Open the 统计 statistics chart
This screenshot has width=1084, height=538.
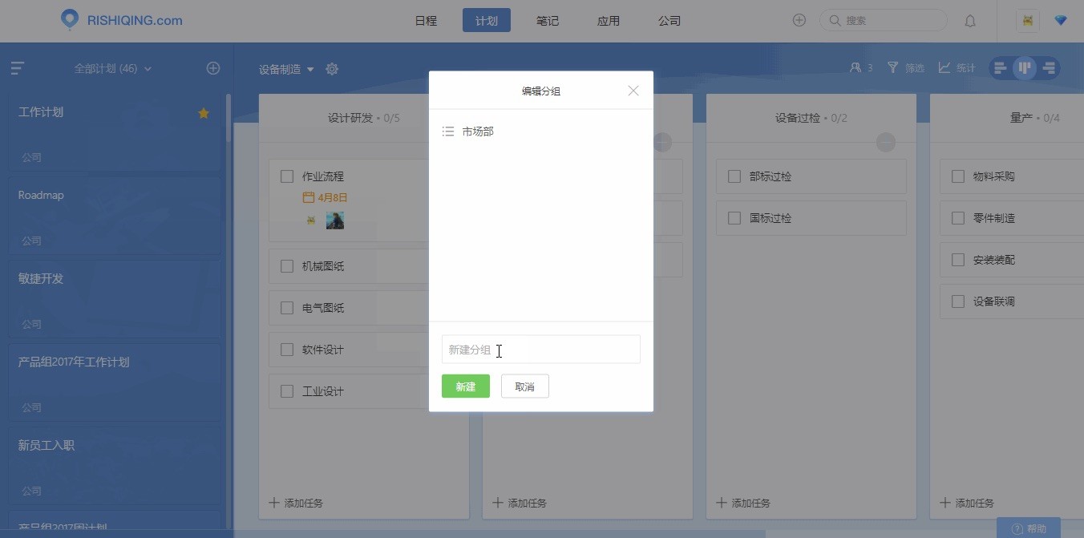(957, 68)
